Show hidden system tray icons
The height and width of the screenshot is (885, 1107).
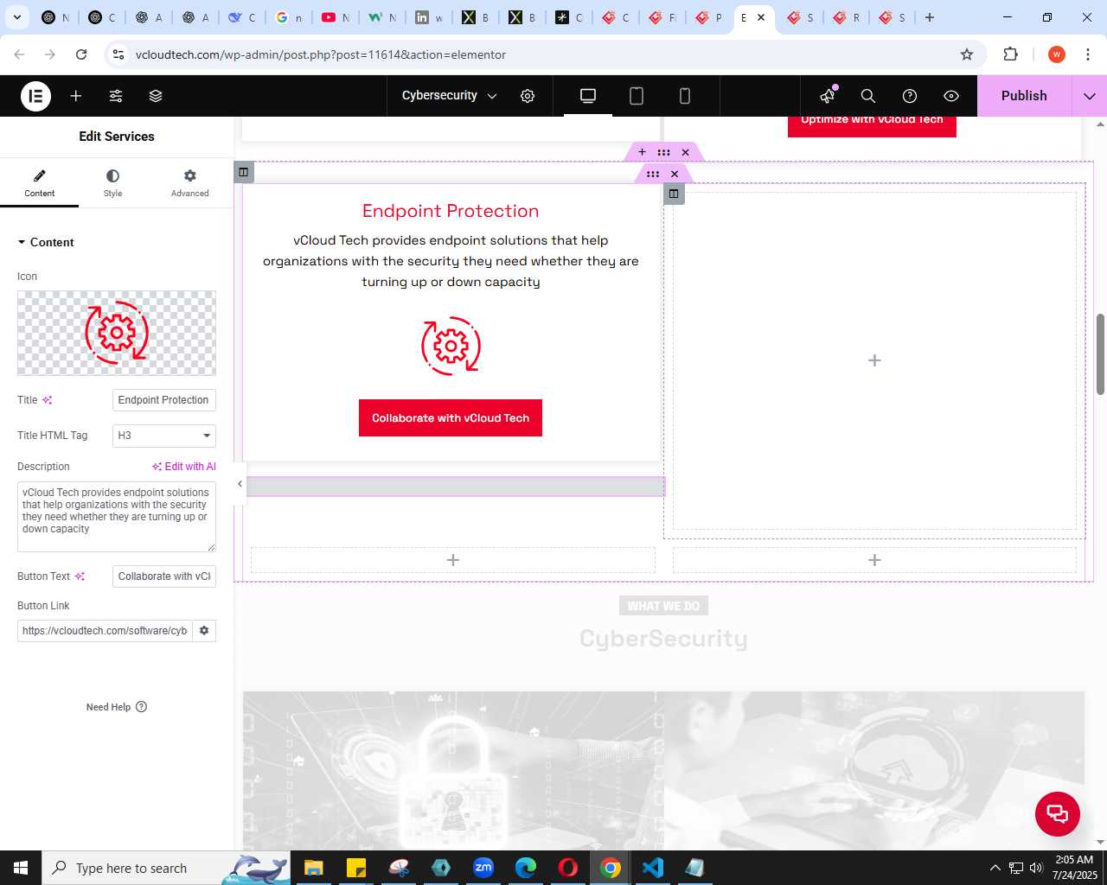995,868
